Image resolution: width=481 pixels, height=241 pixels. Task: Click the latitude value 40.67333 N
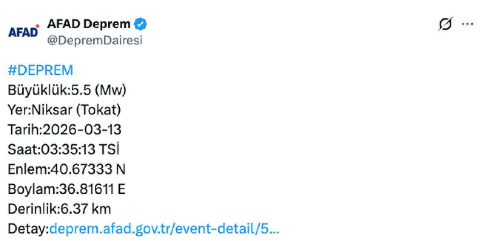[88, 169]
